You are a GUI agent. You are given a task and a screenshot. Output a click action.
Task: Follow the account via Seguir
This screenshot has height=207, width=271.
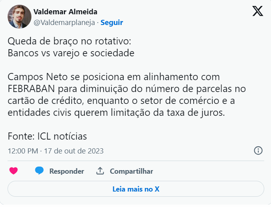(112, 23)
